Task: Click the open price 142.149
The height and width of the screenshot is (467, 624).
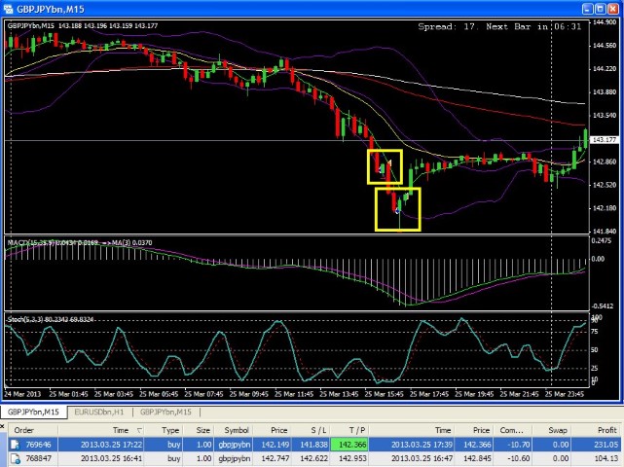Action: (275, 445)
